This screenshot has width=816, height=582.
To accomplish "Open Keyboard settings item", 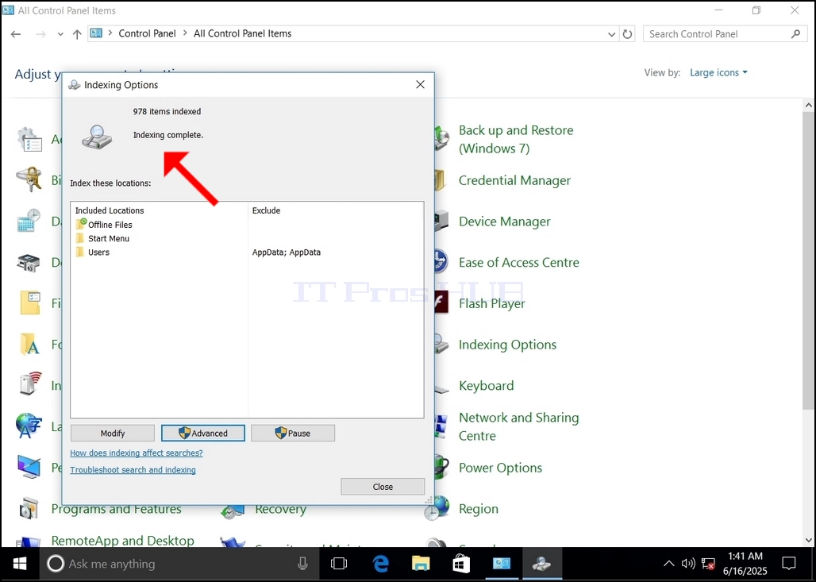I will pos(486,386).
